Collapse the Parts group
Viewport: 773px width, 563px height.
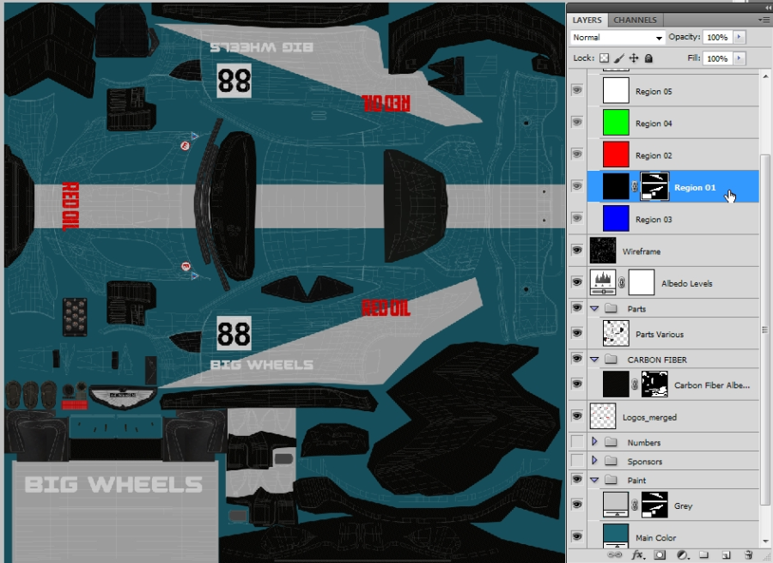(594, 309)
